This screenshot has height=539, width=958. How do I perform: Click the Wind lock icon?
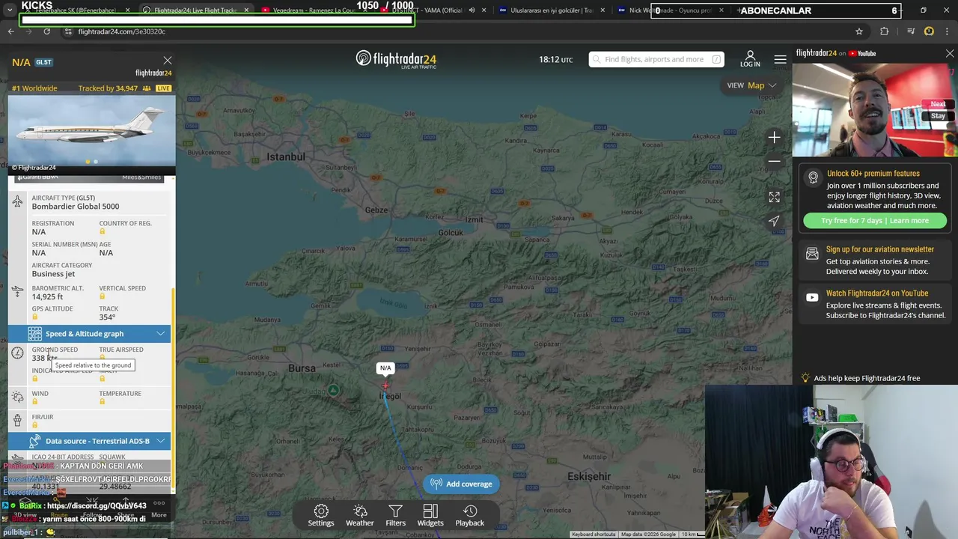pos(35,401)
